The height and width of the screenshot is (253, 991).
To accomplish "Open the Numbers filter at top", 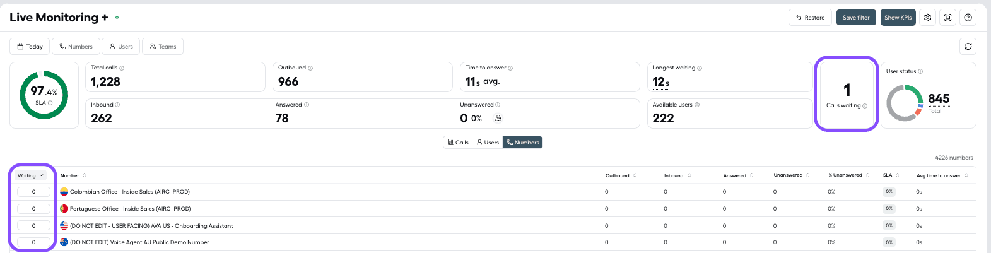I will [x=76, y=47].
